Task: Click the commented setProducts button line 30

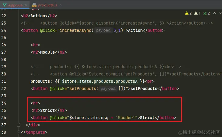Action: point(126,74)
